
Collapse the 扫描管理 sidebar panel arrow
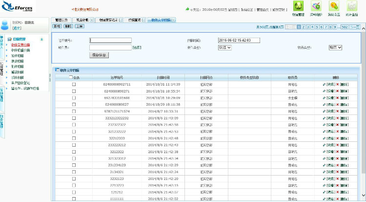point(41,39)
